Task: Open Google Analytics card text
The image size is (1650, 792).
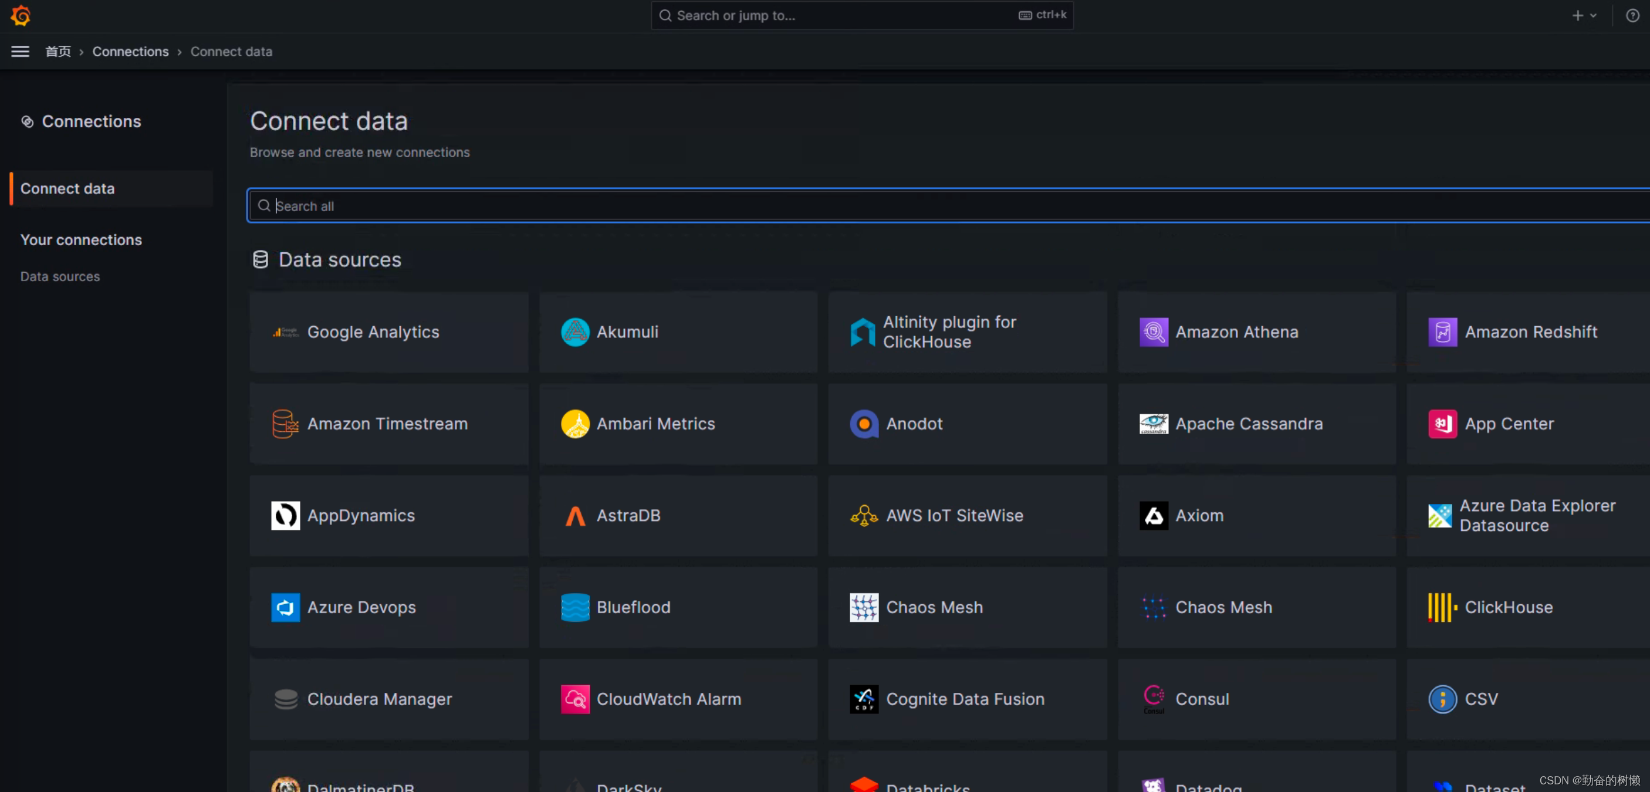Action: [x=373, y=332]
